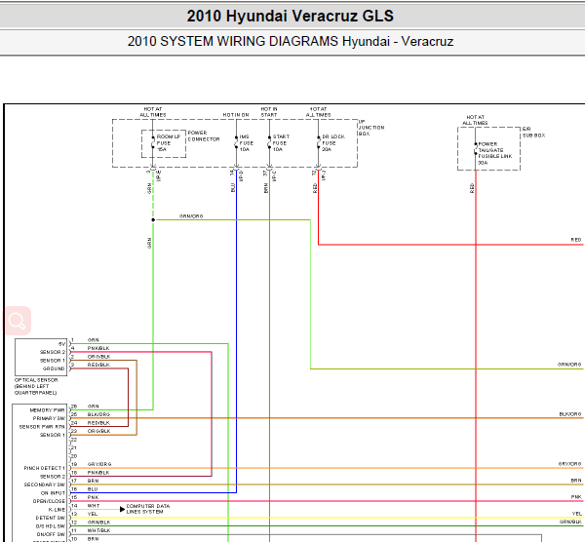The width and height of the screenshot is (585, 542).
Task: Click the "OPTICAL SENSOR (BEHIND LEFT QUARTER PANEL)" caption
Action: click(36, 386)
